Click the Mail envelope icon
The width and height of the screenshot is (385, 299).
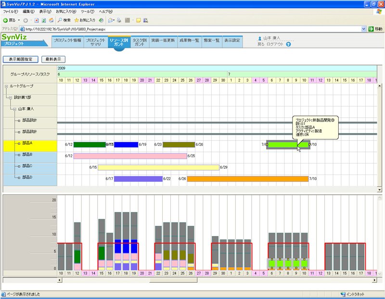110,20
